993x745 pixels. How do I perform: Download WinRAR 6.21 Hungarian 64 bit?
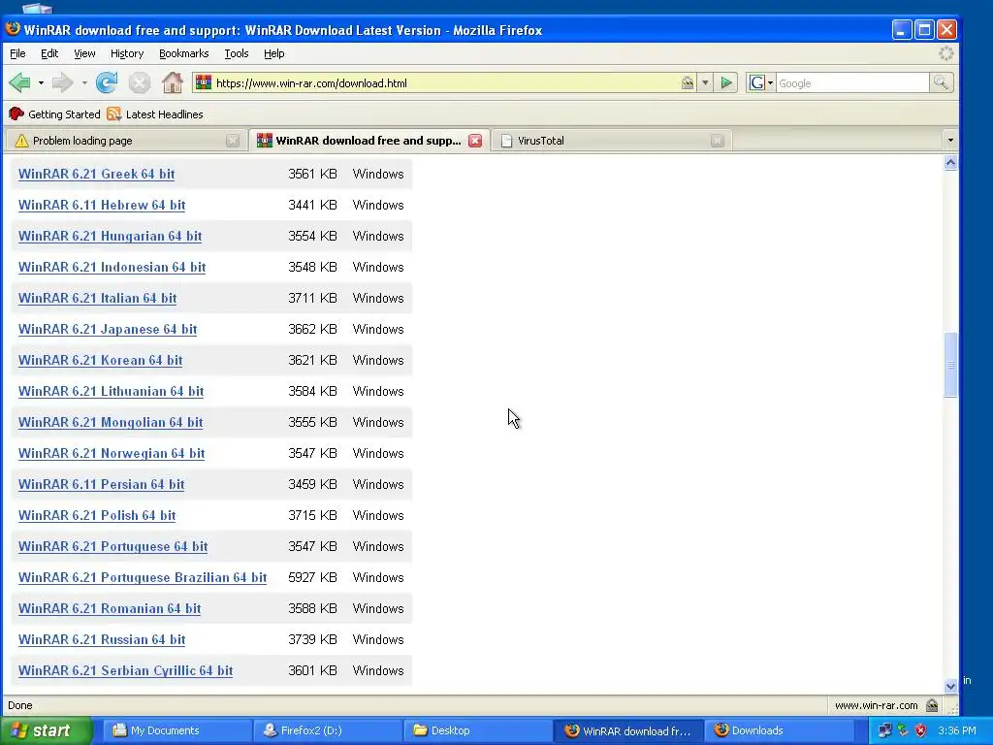tap(110, 237)
